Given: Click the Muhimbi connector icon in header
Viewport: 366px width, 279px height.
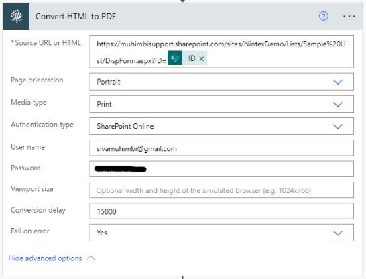Looking at the screenshot, I should pyautogui.click(x=16, y=16).
